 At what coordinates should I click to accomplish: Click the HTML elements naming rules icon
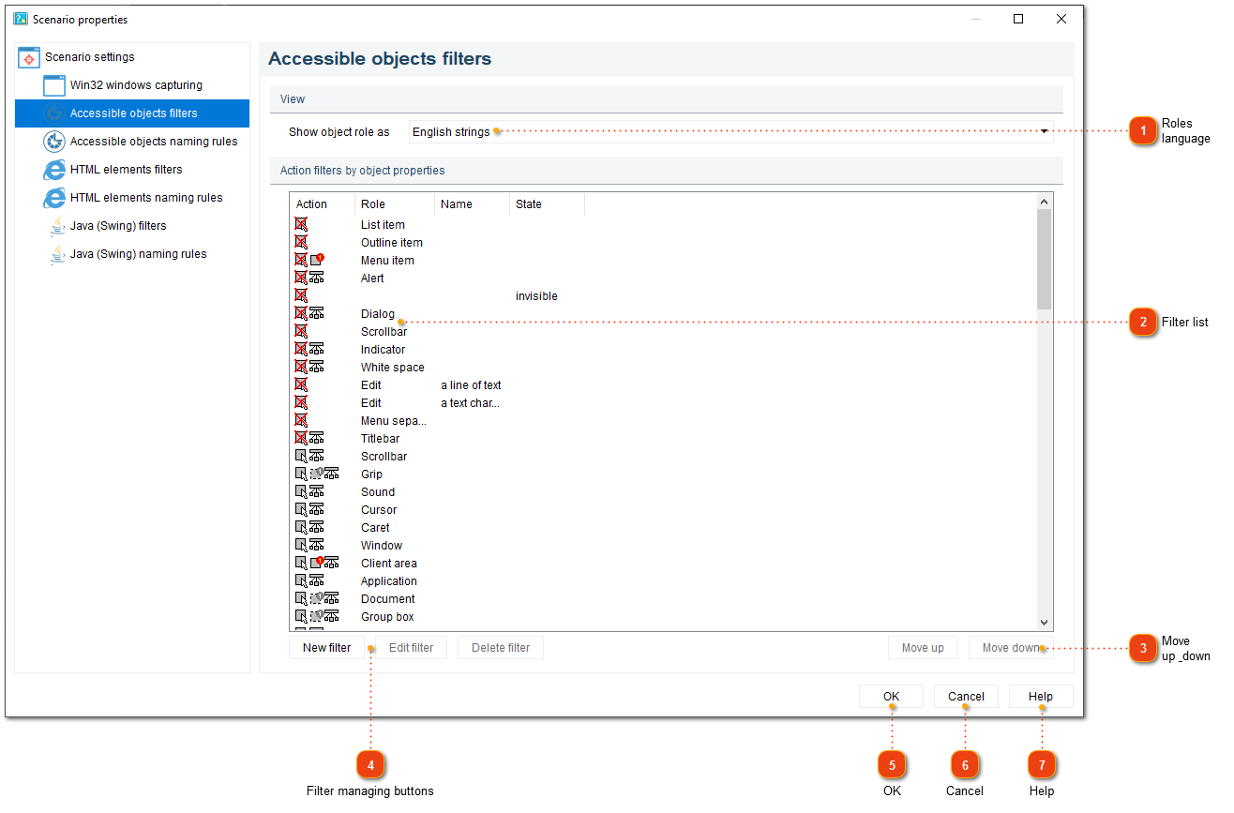(x=54, y=198)
